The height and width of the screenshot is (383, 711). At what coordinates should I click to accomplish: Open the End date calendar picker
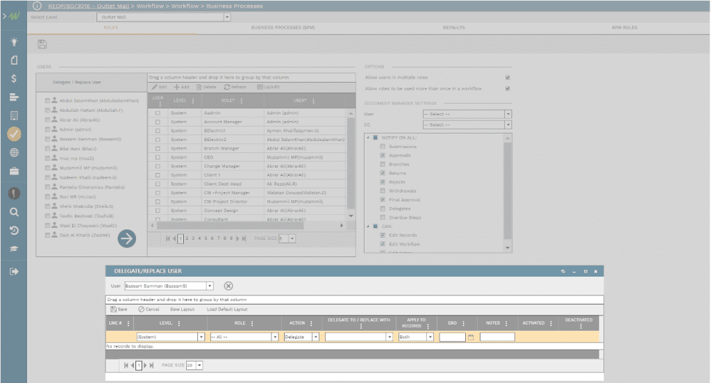471,337
